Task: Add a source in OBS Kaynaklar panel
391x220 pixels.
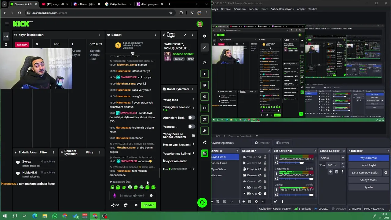Action: [243, 201]
